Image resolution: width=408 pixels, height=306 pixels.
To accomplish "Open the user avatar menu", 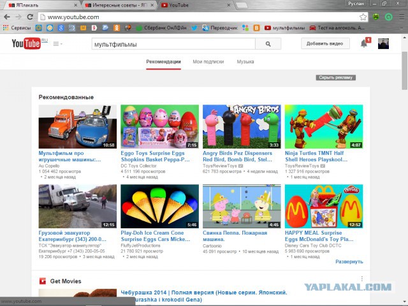I will [383, 44].
